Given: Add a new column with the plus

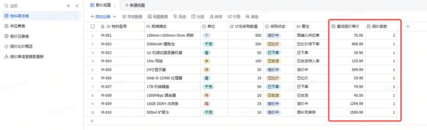Looking at the screenshot, I should [x=408, y=26].
